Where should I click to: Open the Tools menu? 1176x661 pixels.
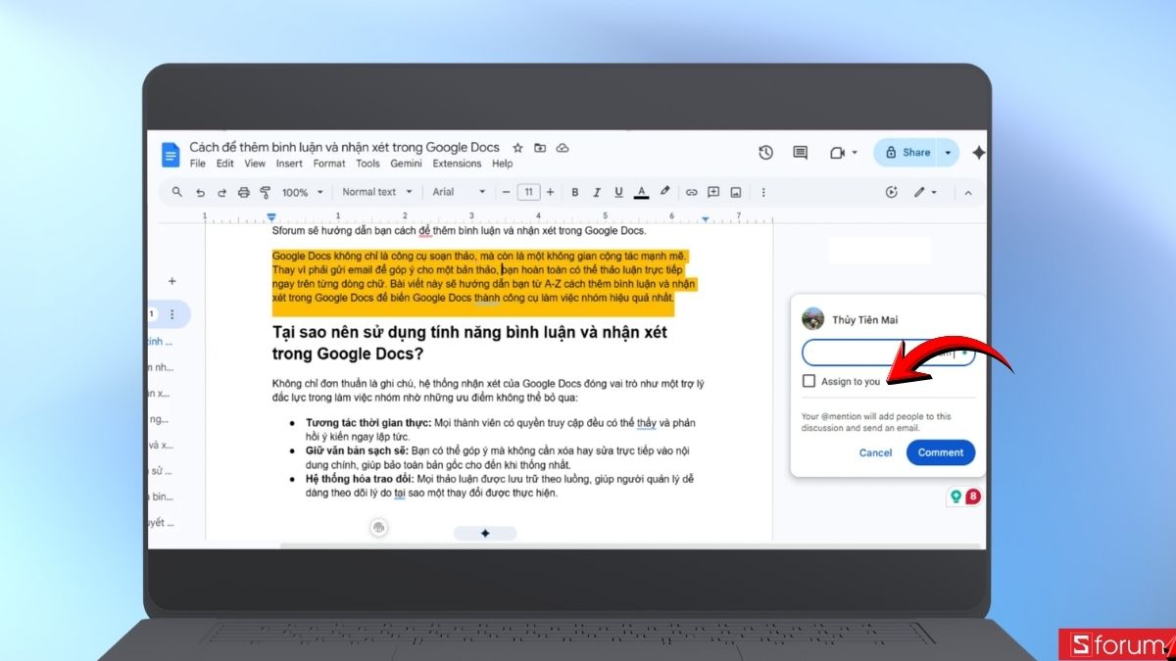[367, 164]
